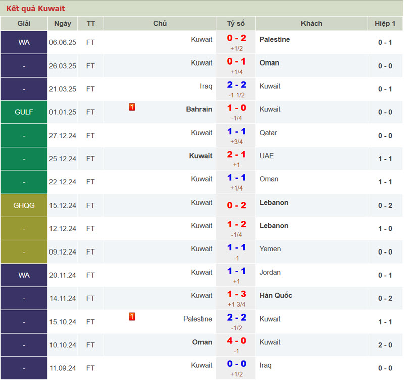
Task: Select the 'Ngày' column header
Action: click(x=63, y=23)
